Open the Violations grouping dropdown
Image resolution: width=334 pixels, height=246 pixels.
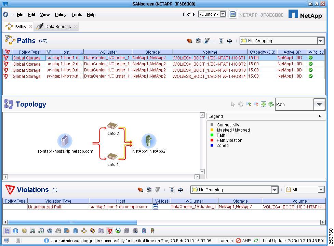(275, 190)
